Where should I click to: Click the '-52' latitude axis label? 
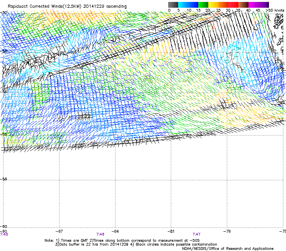click(x=3, y=51)
